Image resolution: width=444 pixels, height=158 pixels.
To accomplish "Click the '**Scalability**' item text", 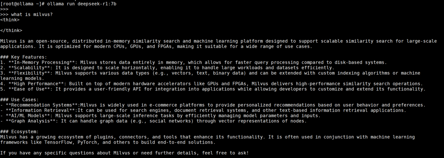I will pos(29,68).
